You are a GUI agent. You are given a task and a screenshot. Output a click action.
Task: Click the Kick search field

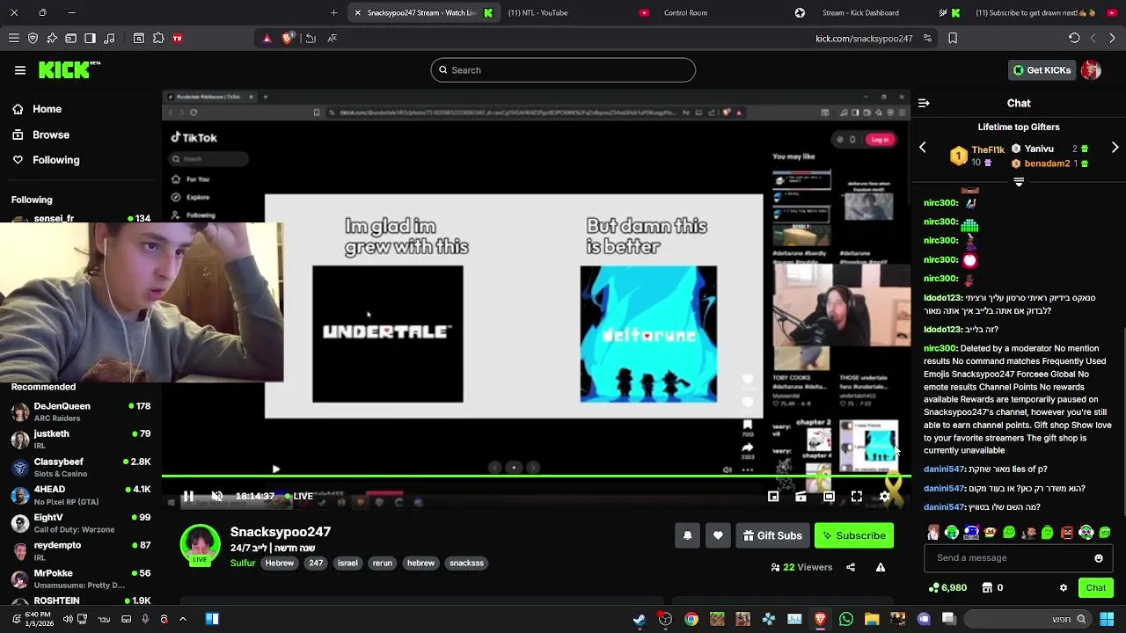tap(563, 70)
